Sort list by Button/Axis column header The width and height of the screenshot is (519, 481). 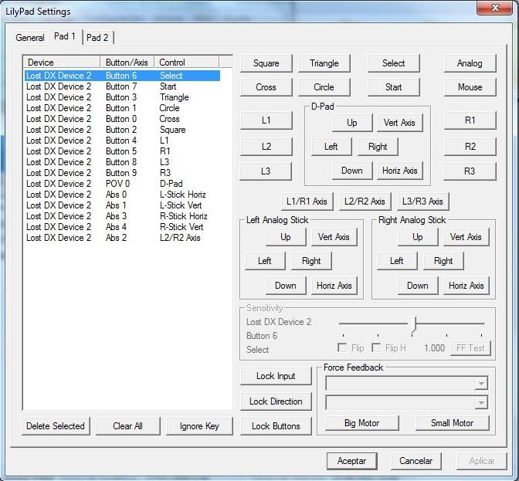click(x=127, y=63)
